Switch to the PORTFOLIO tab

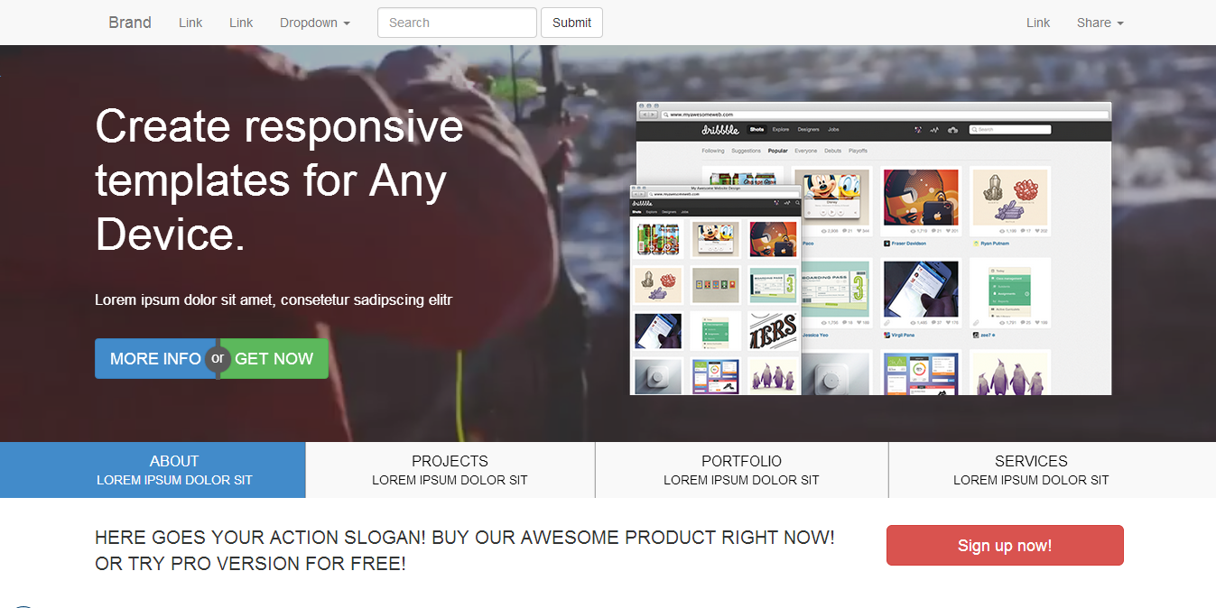[x=742, y=470]
